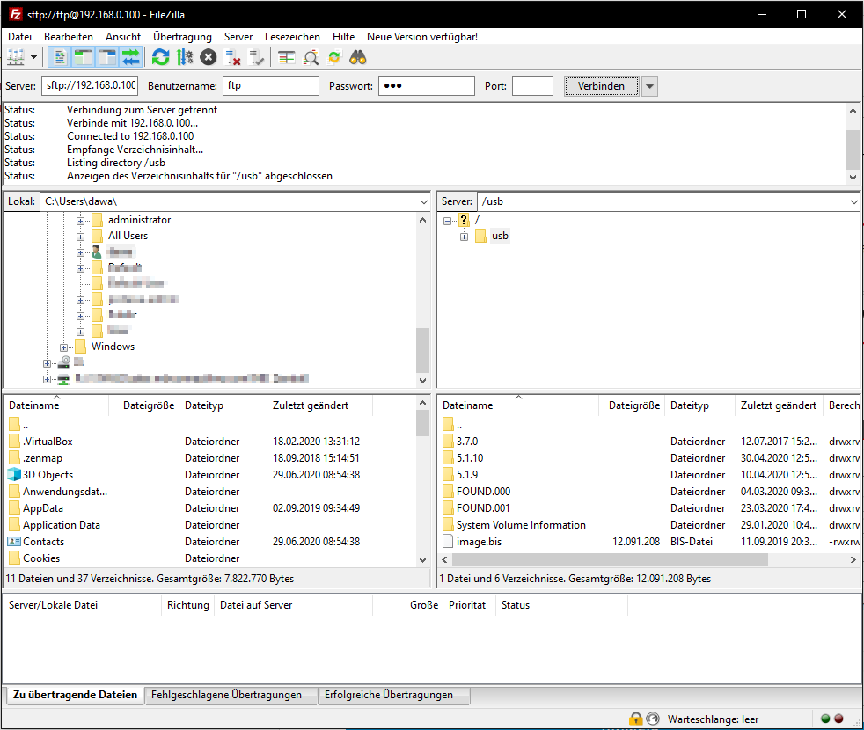Toggle the transfer queue display
This screenshot has height=730, width=864.
pos(130,57)
